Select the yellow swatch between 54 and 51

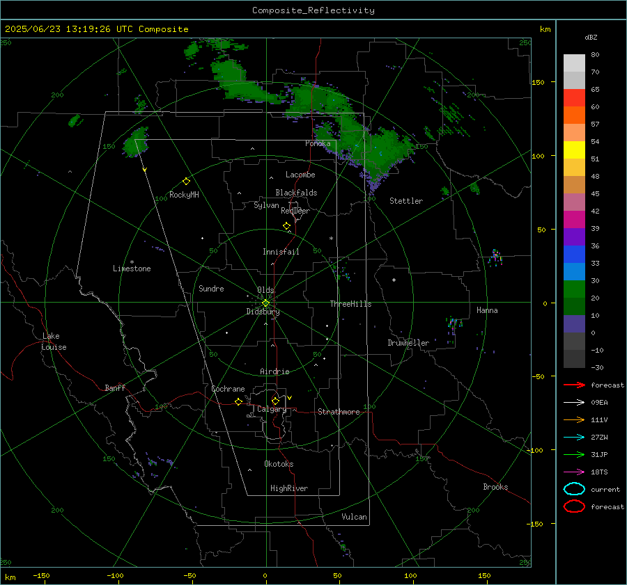click(574, 150)
